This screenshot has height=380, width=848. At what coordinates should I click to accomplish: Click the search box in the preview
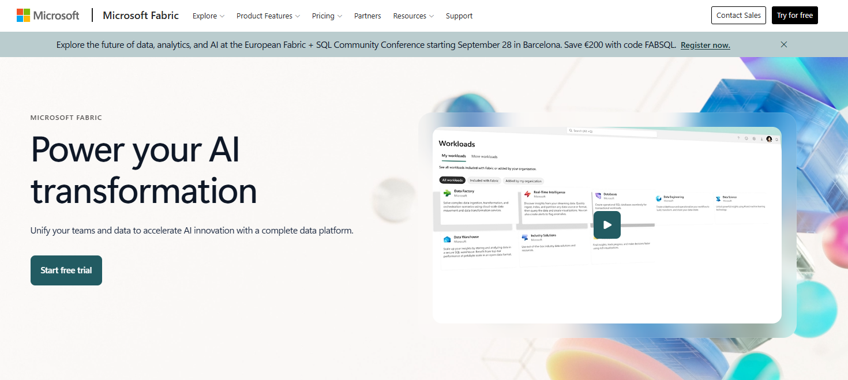[x=611, y=131]
